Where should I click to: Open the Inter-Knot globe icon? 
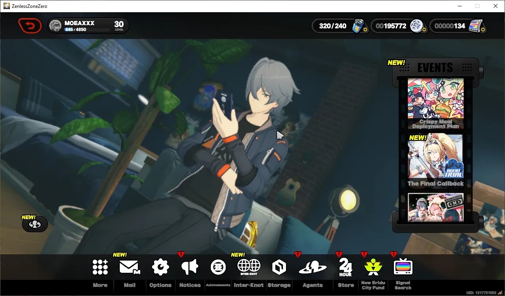pos(249,267)
